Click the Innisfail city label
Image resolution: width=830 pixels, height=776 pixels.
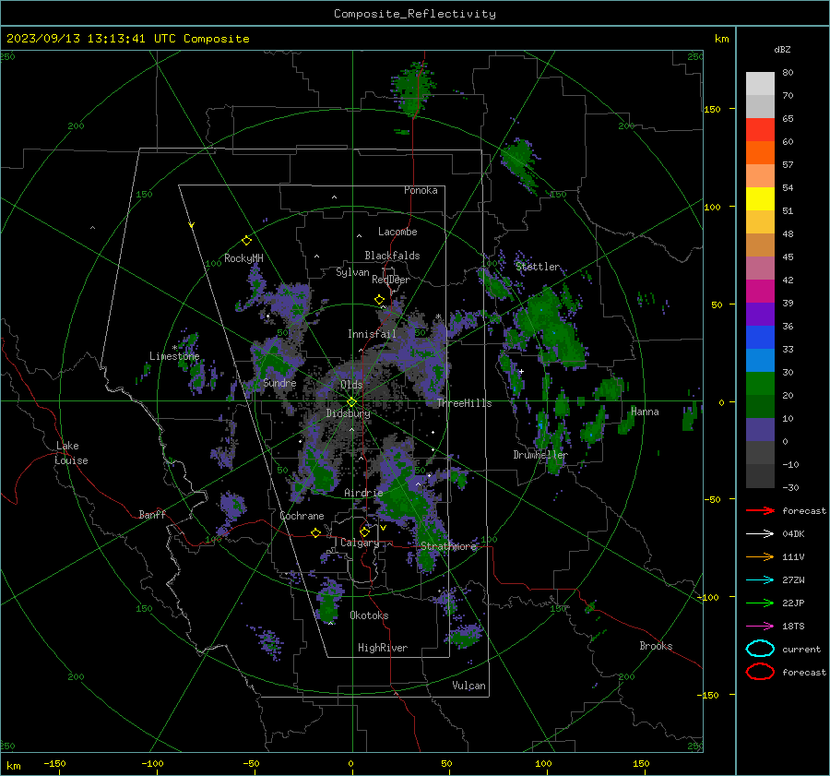(x=372, y=334)
